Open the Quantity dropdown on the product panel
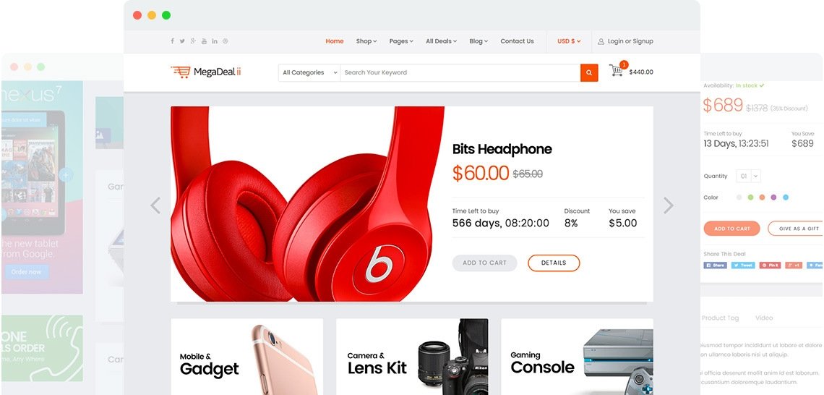Image resolution: width=824 pixels, height=395 pixels. coord(748,177)
